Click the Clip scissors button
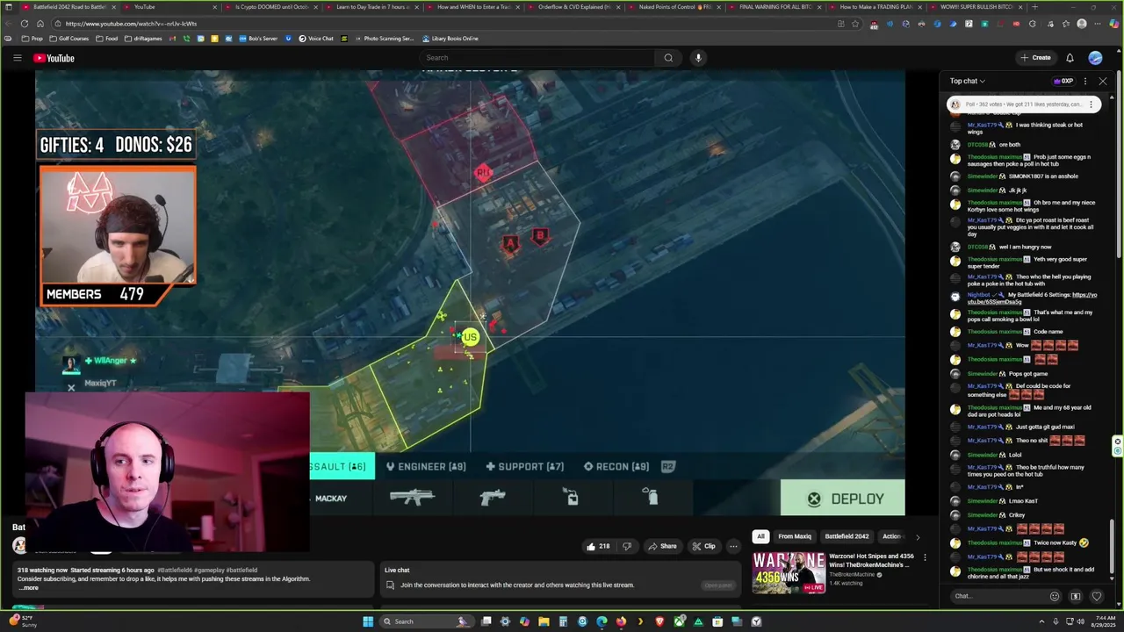The width and height of the screenshot is (1124, 632). click(x=704, y=546)
